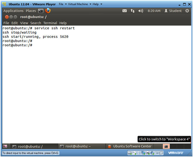Open the Terminal menu in the terminal
The image size is (193, 157).
[50, 23]
